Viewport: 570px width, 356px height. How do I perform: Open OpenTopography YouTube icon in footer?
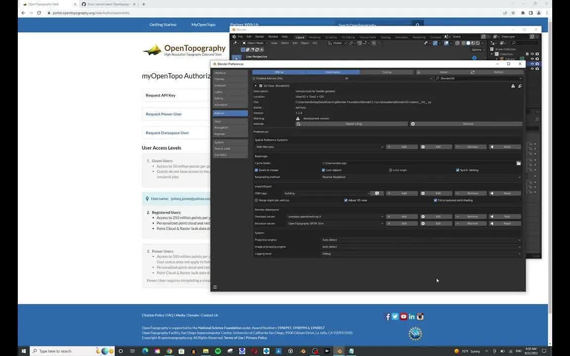pos(404,317)
